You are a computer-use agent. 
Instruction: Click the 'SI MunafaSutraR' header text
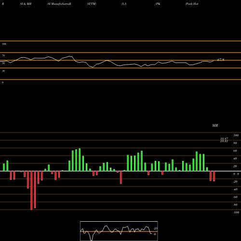click(59, 4)
